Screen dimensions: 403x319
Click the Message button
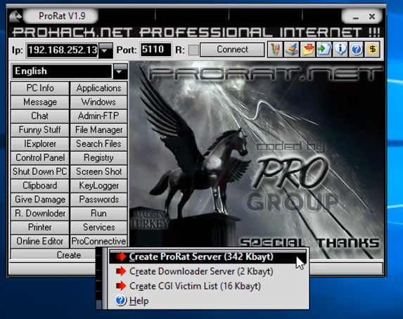[x=40, y=102]
